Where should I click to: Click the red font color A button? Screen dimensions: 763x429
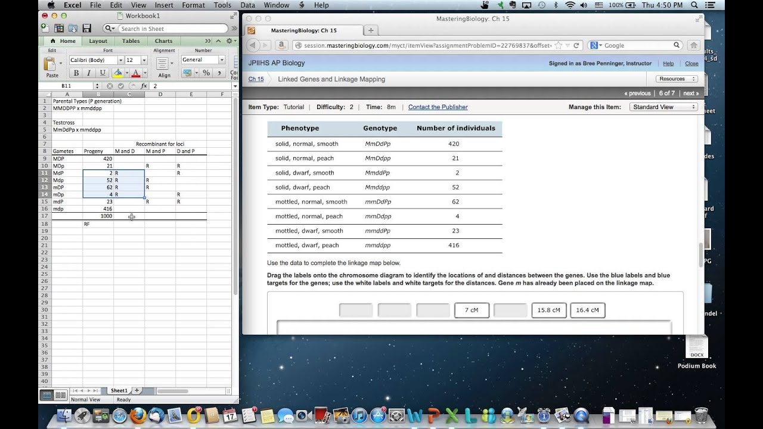135,73
